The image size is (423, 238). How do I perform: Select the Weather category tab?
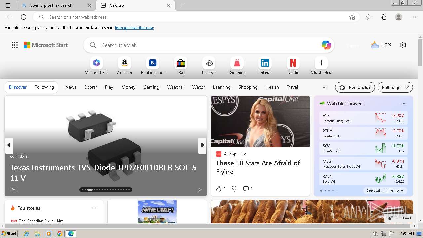[x=176, y=87]
